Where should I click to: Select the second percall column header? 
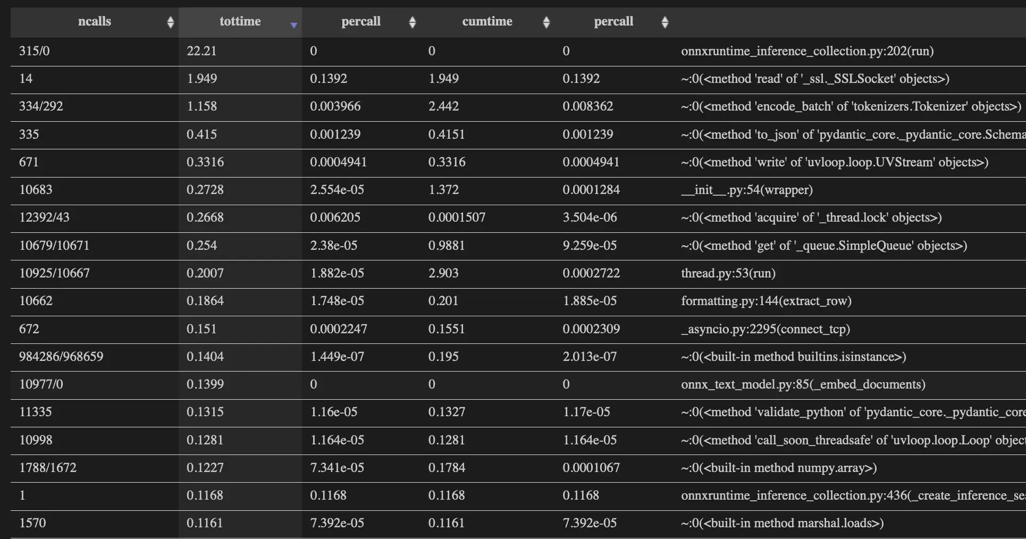(613, 22)
